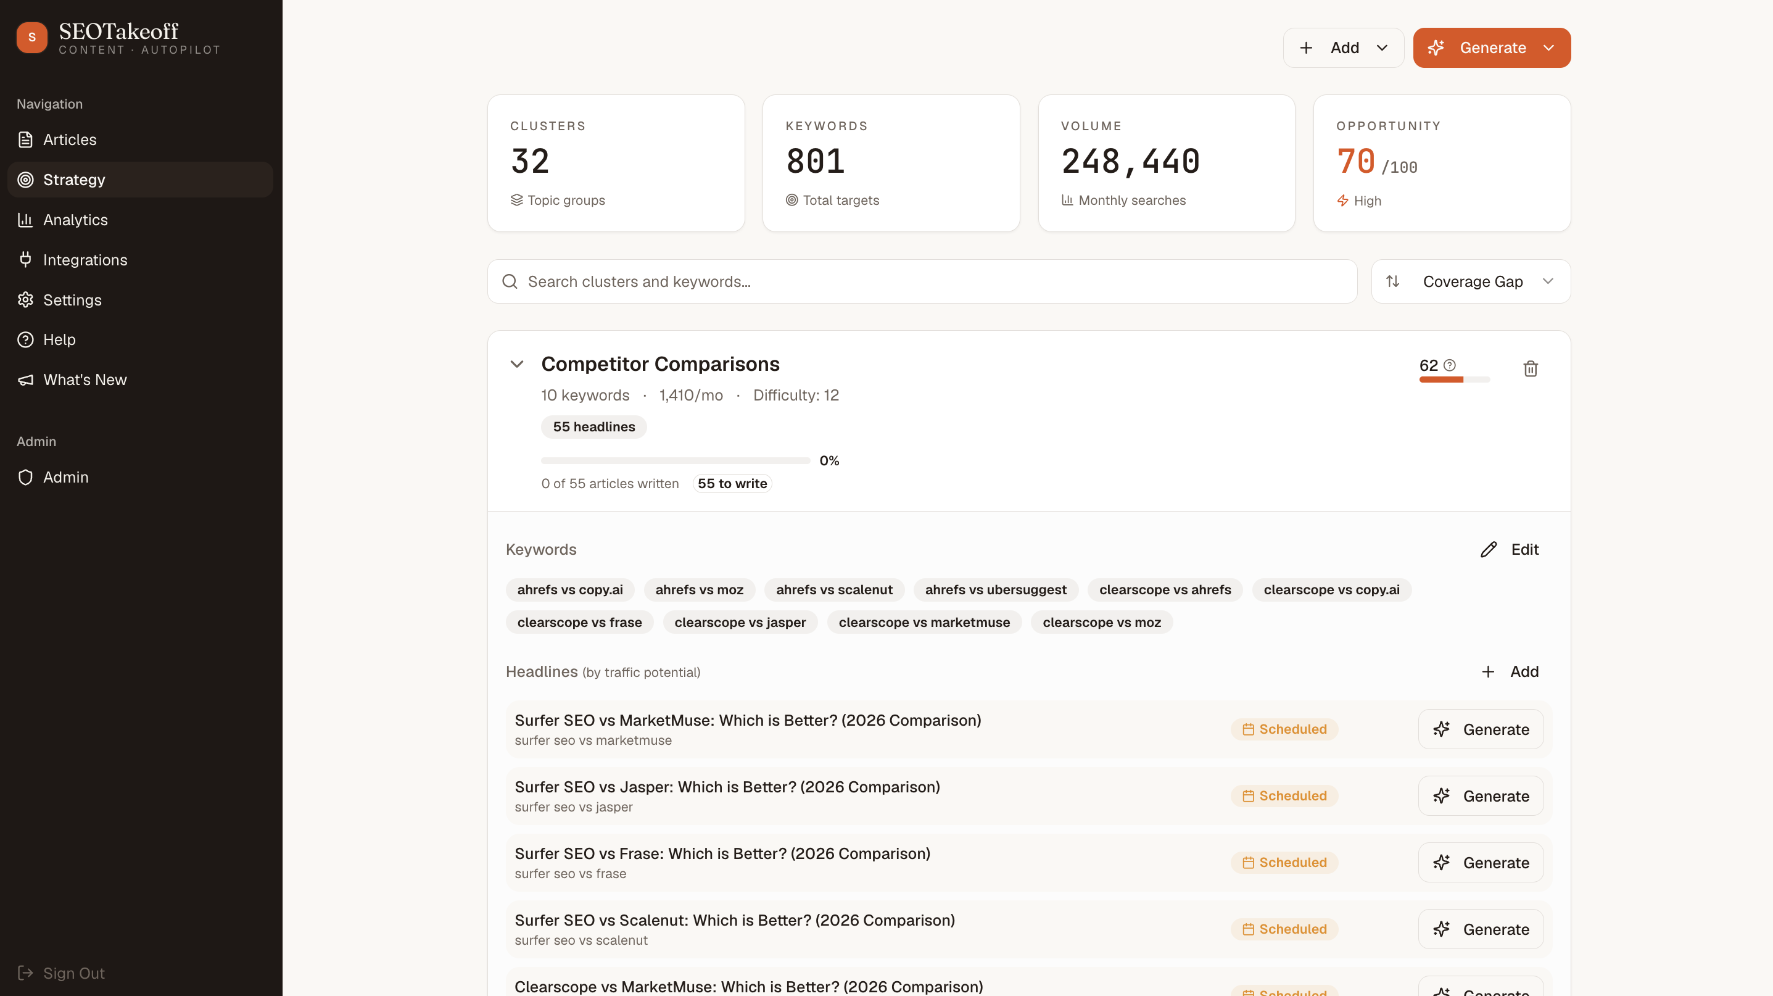The image size is (1773, 996).
Task: Focus the search clusters and keywords field
Action: 922,281
